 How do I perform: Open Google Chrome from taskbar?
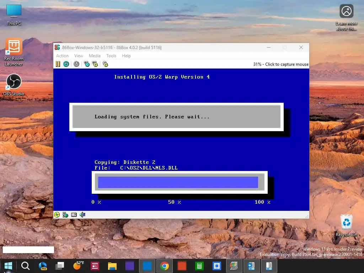165,266
